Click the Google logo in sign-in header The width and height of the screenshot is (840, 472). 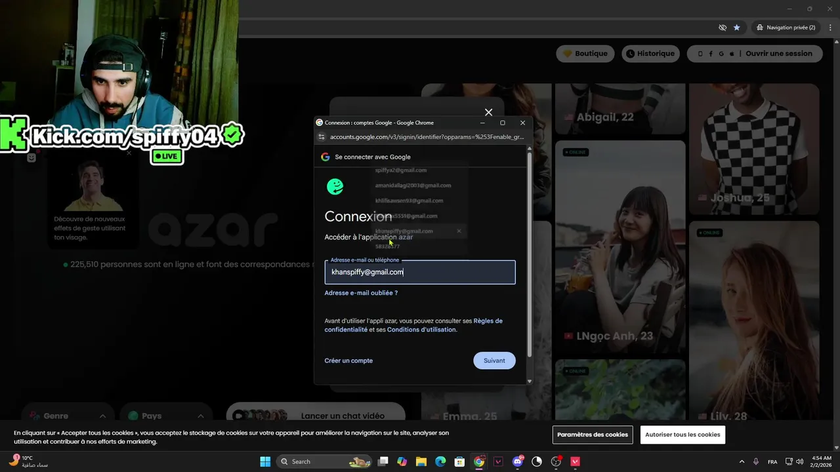click(325, 157)
